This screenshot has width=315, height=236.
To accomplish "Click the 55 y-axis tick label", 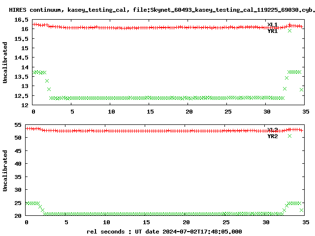I will (x=18, y=125).
